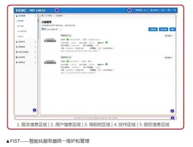Screen dimensions: 193x147
Task: Expand the 操作系统管理 navigation group chevron
Action: coord(35,52)
